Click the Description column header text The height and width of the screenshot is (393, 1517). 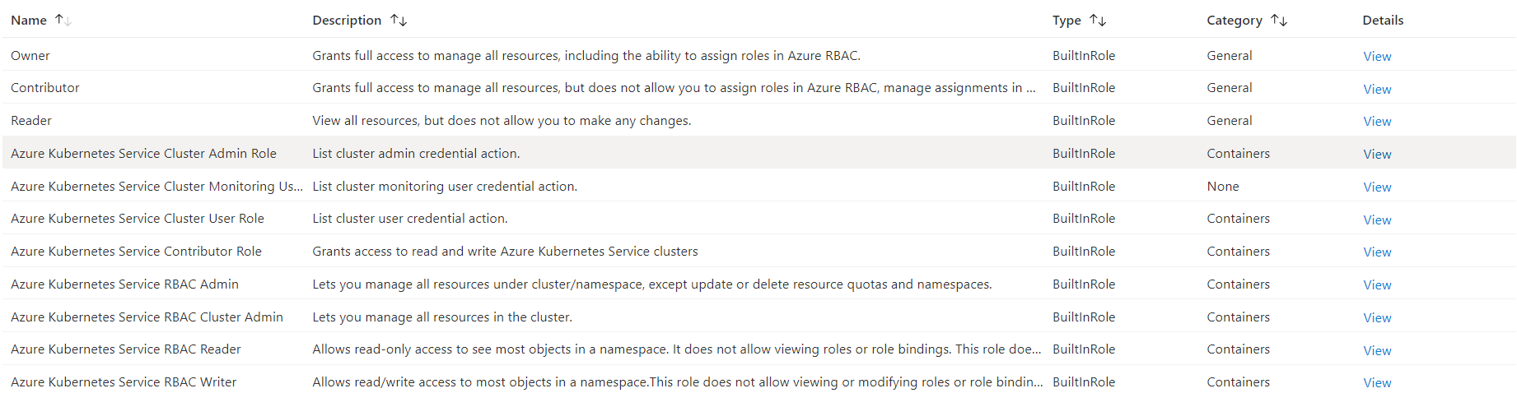(347, 20)
